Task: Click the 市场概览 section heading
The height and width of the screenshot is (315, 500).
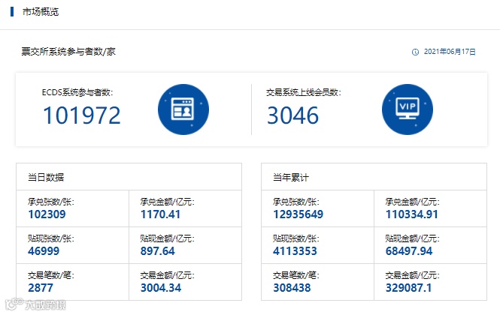Action: (x=41, y=12)
